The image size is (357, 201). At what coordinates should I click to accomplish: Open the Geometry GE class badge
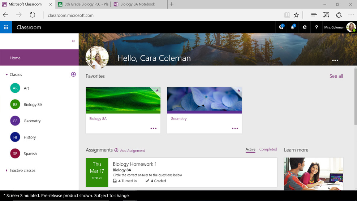tap(15, 121)
